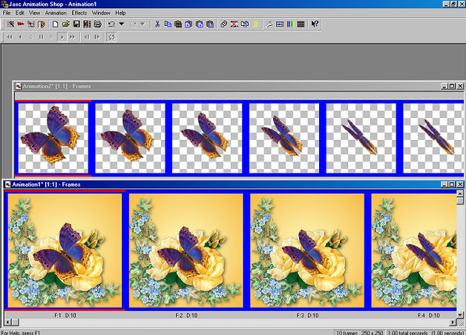
Task: Open the Window menu
Action: click(x=101, y=13)
